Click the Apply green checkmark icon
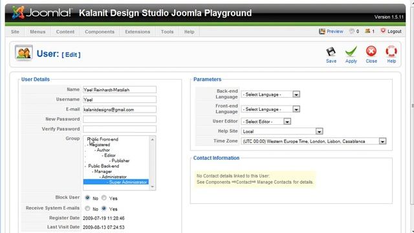 (x=351, y=52)
